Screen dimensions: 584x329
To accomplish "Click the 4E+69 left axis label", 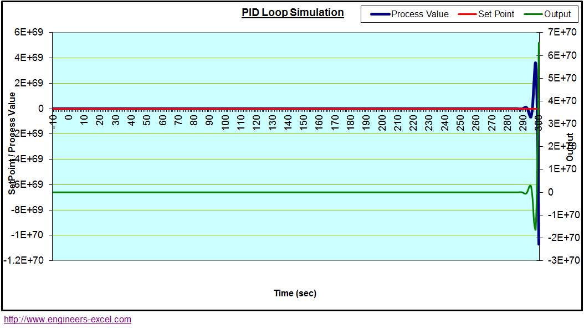I will pyautogui.click(x=29, y=58).
